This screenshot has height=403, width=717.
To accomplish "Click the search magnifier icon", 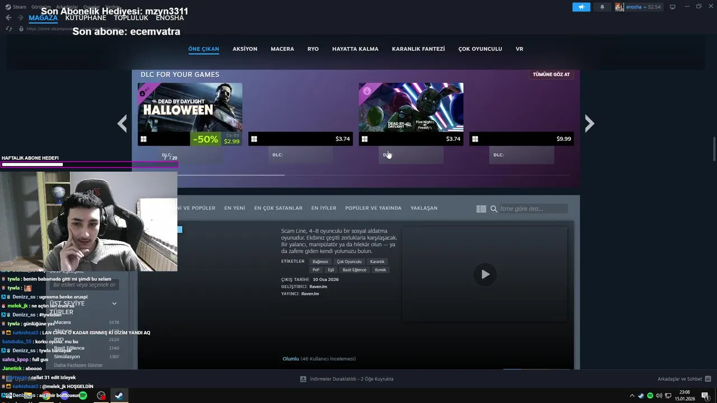I will [494, 209].
